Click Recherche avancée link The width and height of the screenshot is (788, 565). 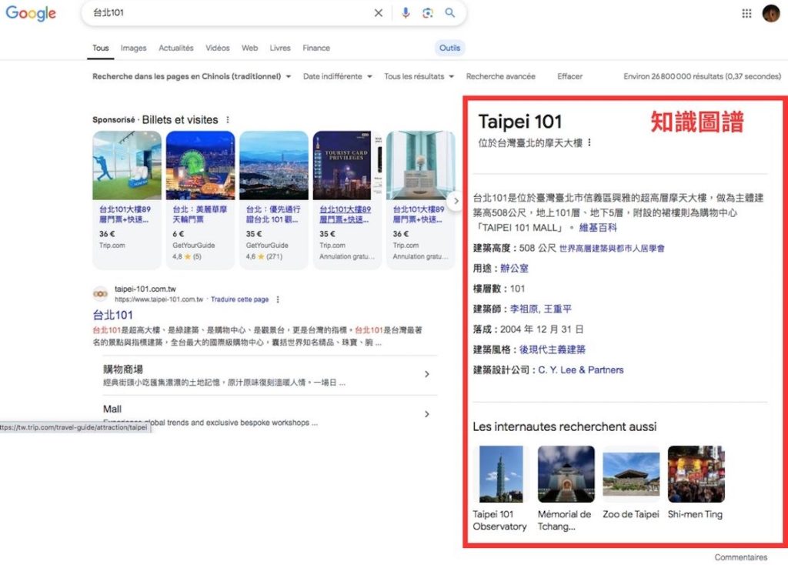(x=500, y=76)
